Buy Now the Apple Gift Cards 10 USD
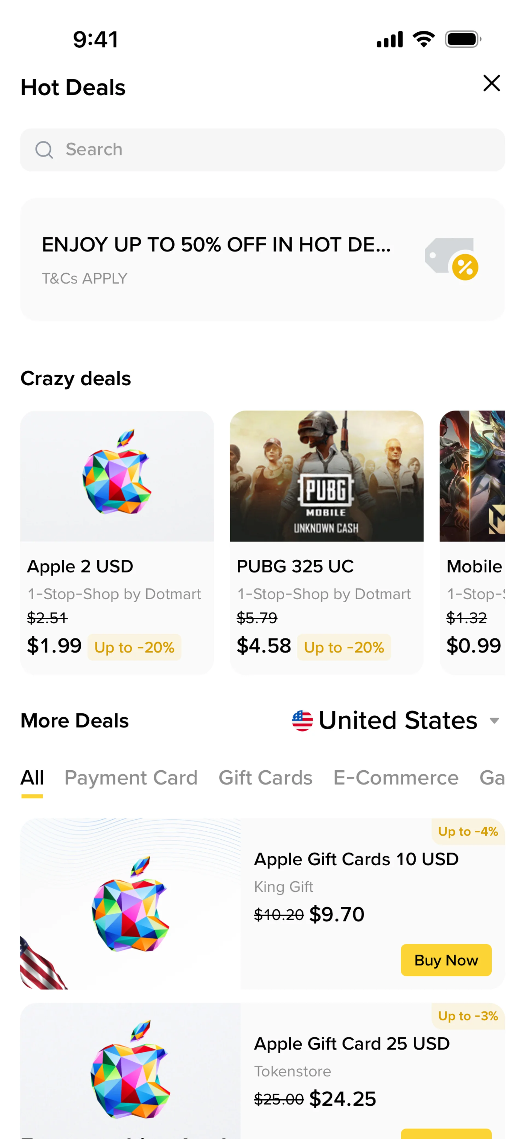525x1139 pixels. pyautogui.click(x=446, y=960)
